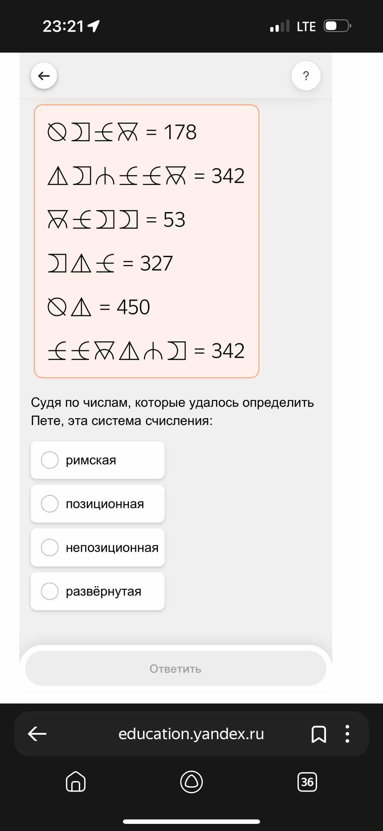
Task: Tap the battery icon in status bar
Action: pyautogui.click(x=337, y=26)
